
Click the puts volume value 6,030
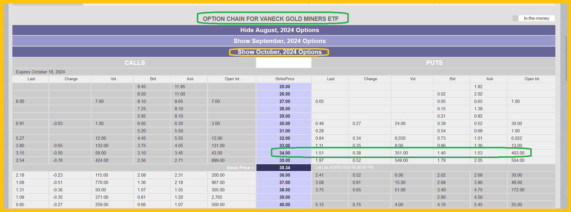tap(400, 138)
